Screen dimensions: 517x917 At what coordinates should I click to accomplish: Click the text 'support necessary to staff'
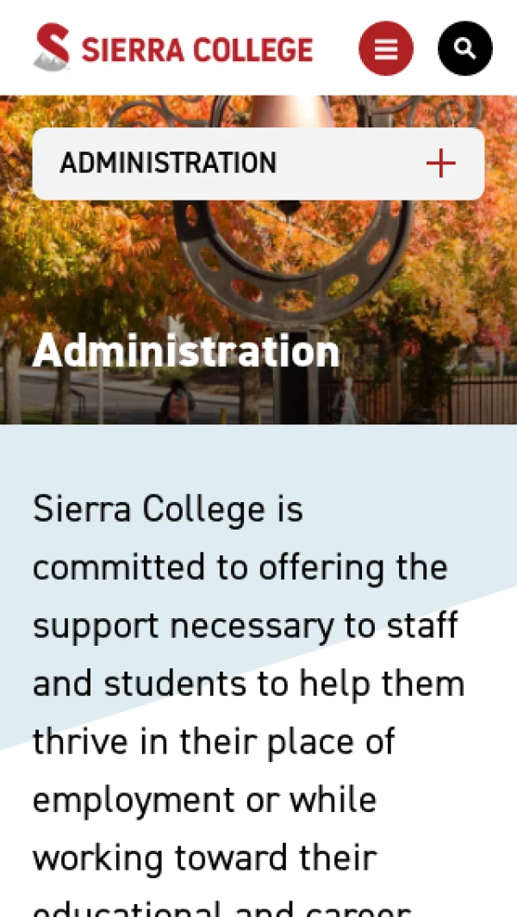245,626
